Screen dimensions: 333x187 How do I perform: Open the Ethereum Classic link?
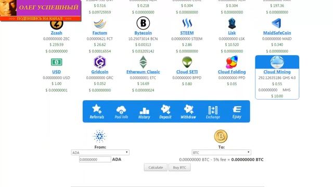pyautogui.click(x=143, y=72)
